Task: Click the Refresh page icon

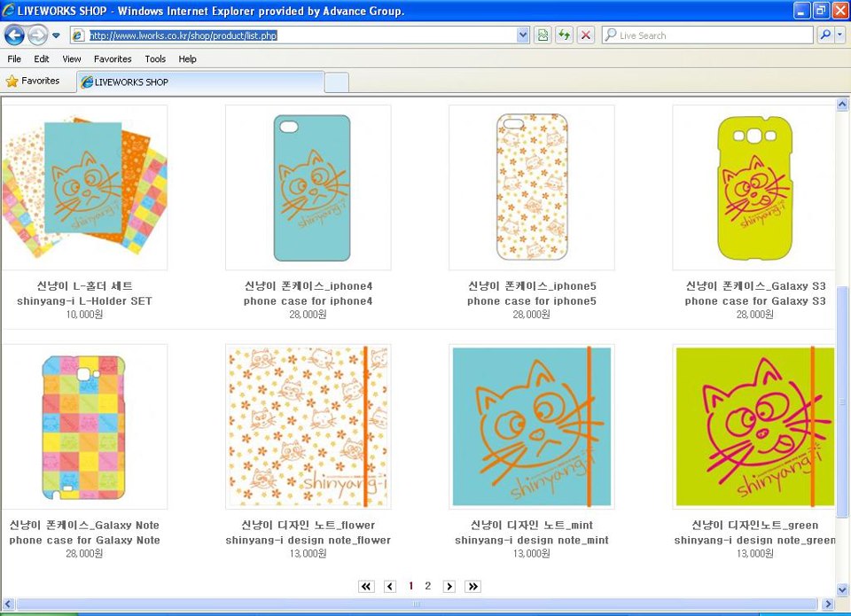Action: (564, 35)
